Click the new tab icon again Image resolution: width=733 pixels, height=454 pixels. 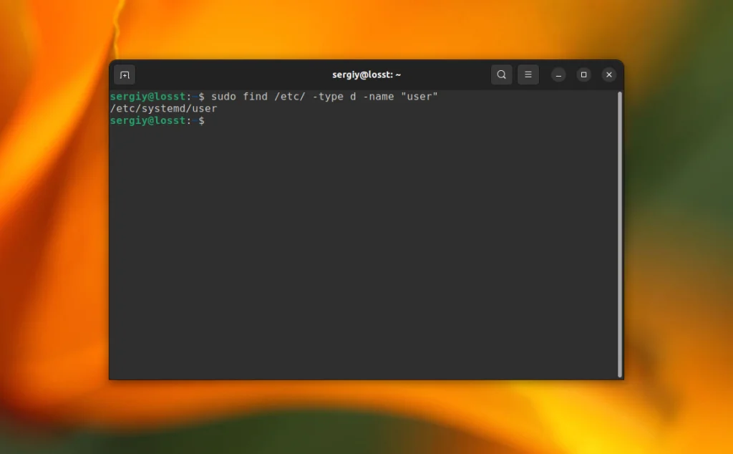pos(125,74)
